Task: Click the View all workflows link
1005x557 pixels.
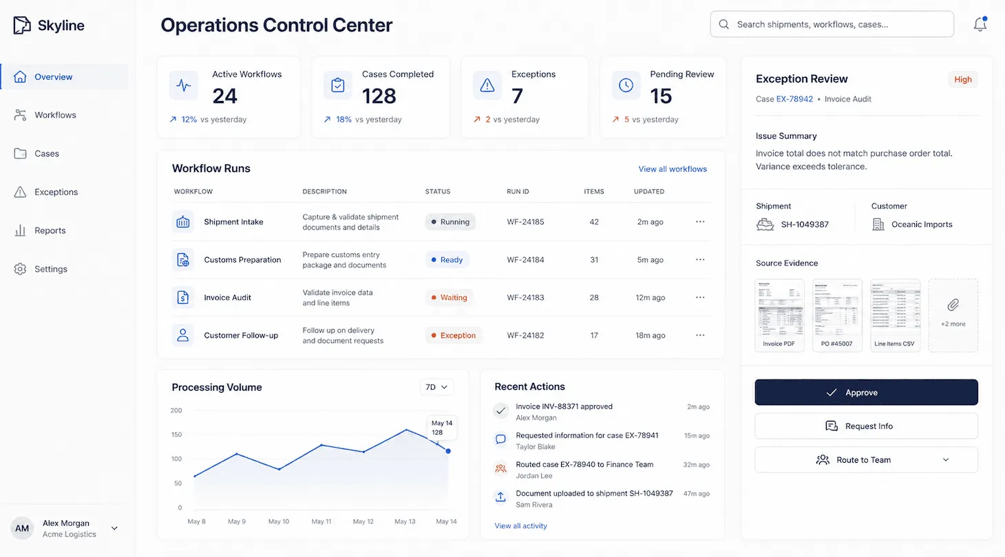Action: pos(673,169)
